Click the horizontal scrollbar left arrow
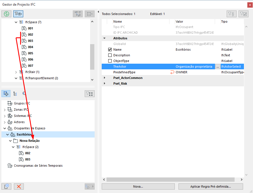Image resolution: width=253 pixels, height=193 pixels. tap(104, 179)
